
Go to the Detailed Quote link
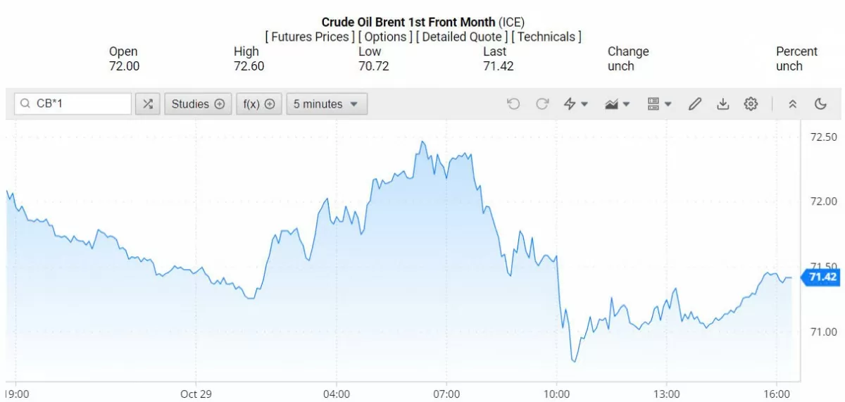tap(462, 37)
